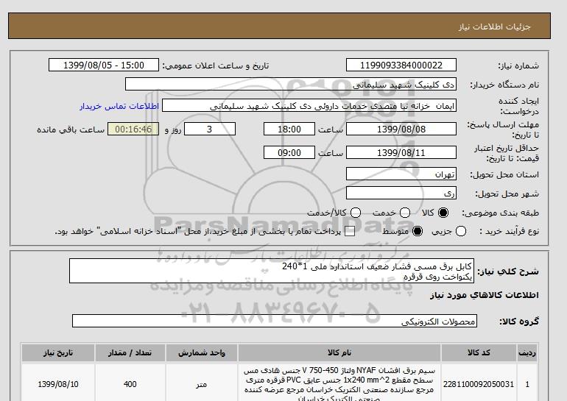Click the price validity date 1399/08/11
Viewport: 567px width, 401px height.
pyautogui.click(x=401, y=152)
